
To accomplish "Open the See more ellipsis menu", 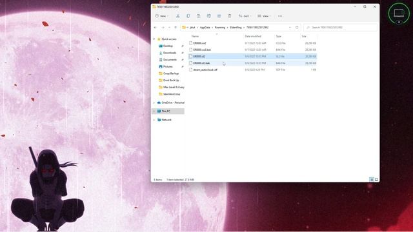I will click(x=280, y=16).
